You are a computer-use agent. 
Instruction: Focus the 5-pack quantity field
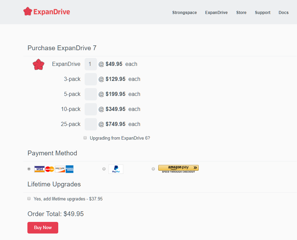[x=91, y=94]
